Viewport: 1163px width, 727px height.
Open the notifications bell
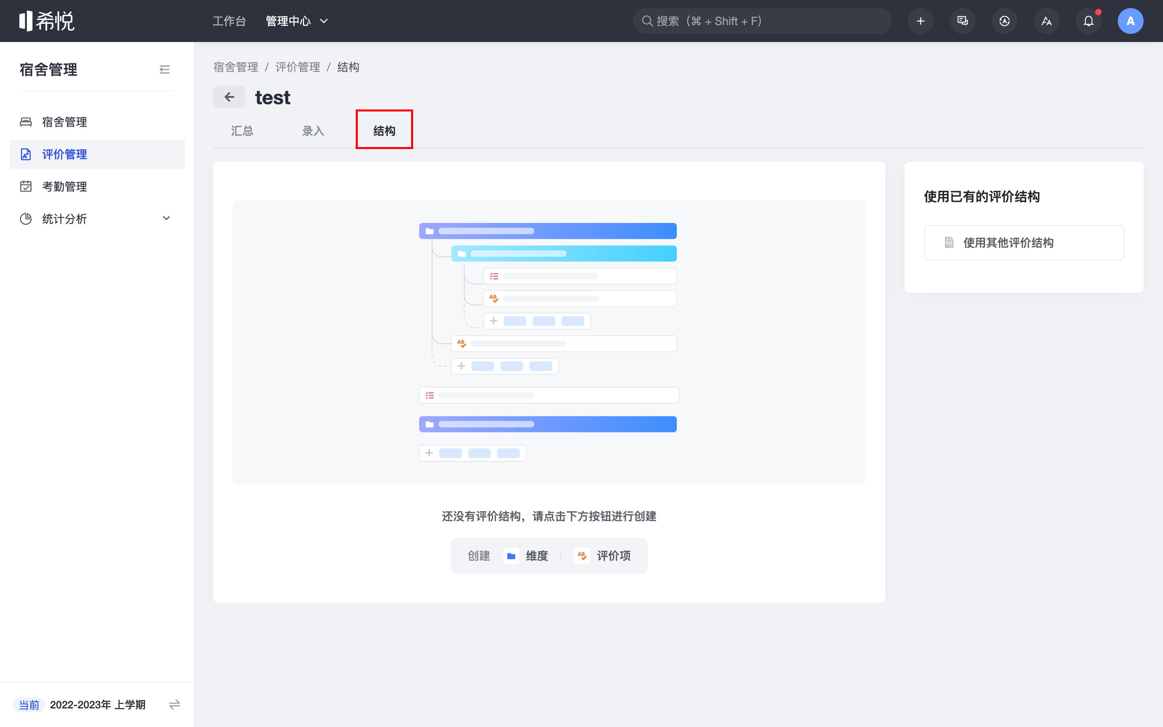tap(1089, 21)
